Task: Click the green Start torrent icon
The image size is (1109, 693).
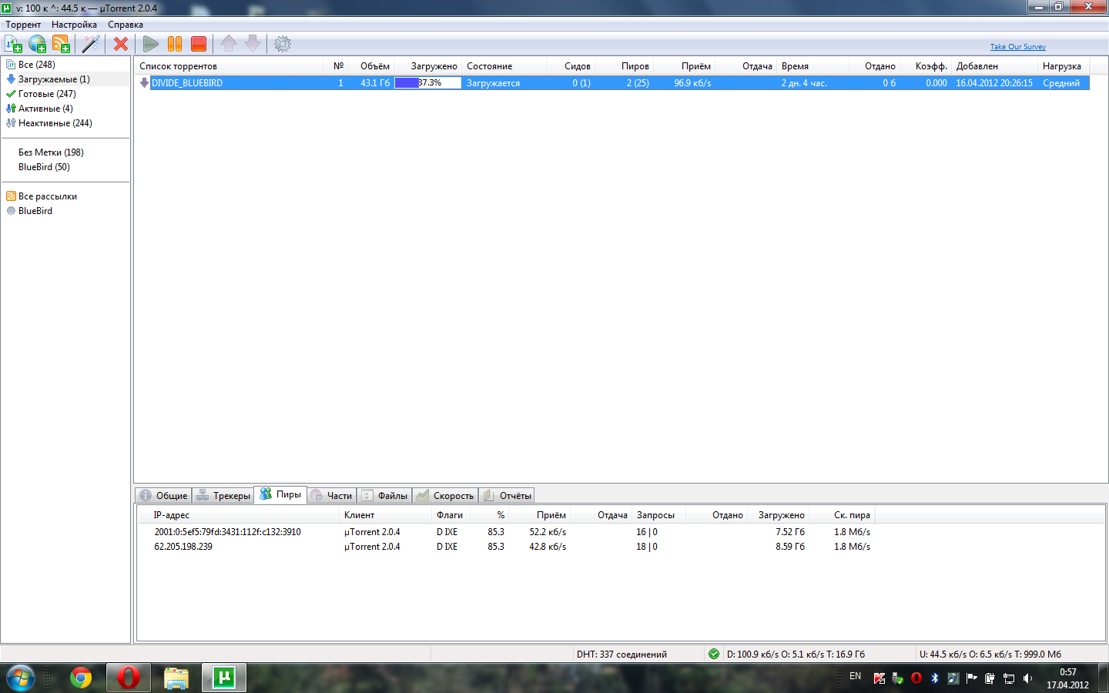Action: [x=151, y=44]
